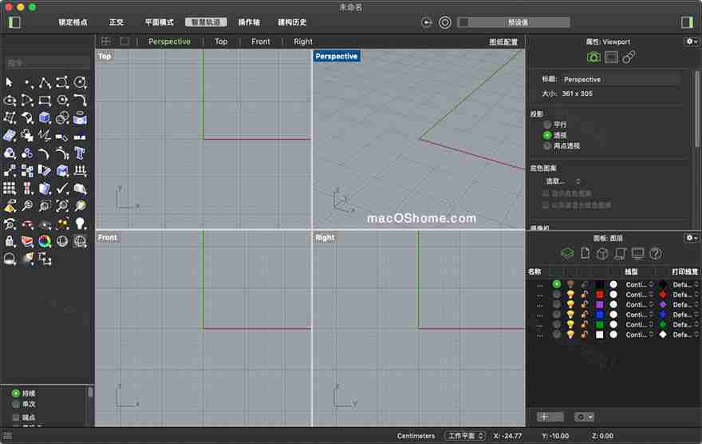Click the light bulb Hide objects tool
This screenshot has height=444, width=702.
tap(80, 224)
